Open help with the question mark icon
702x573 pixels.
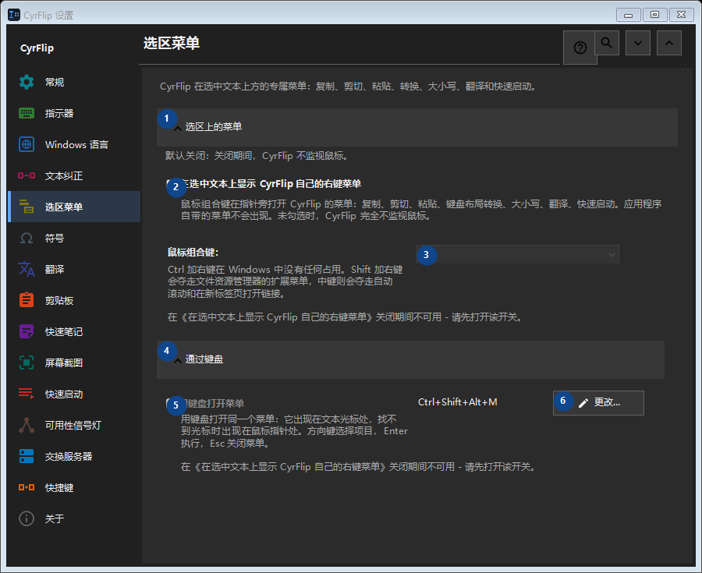[580, 48]
